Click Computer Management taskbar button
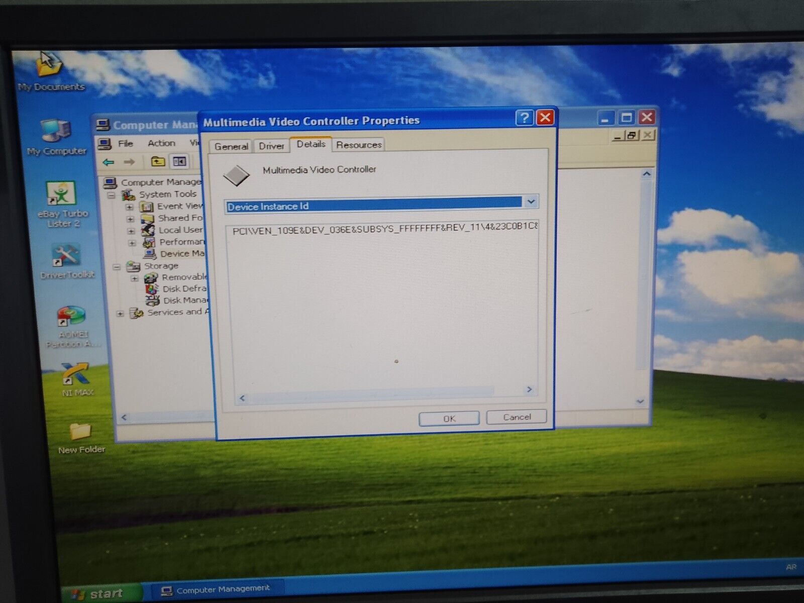 (x=218, y=589)
